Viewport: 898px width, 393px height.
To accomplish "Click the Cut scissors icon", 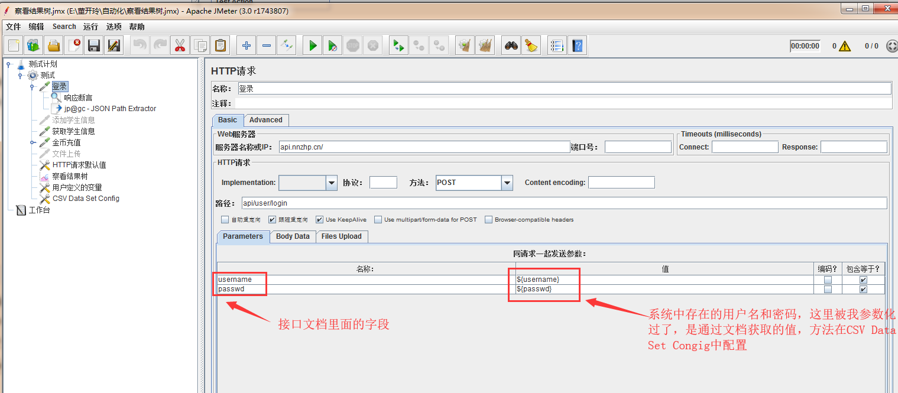I will click(x=180, y=46).
